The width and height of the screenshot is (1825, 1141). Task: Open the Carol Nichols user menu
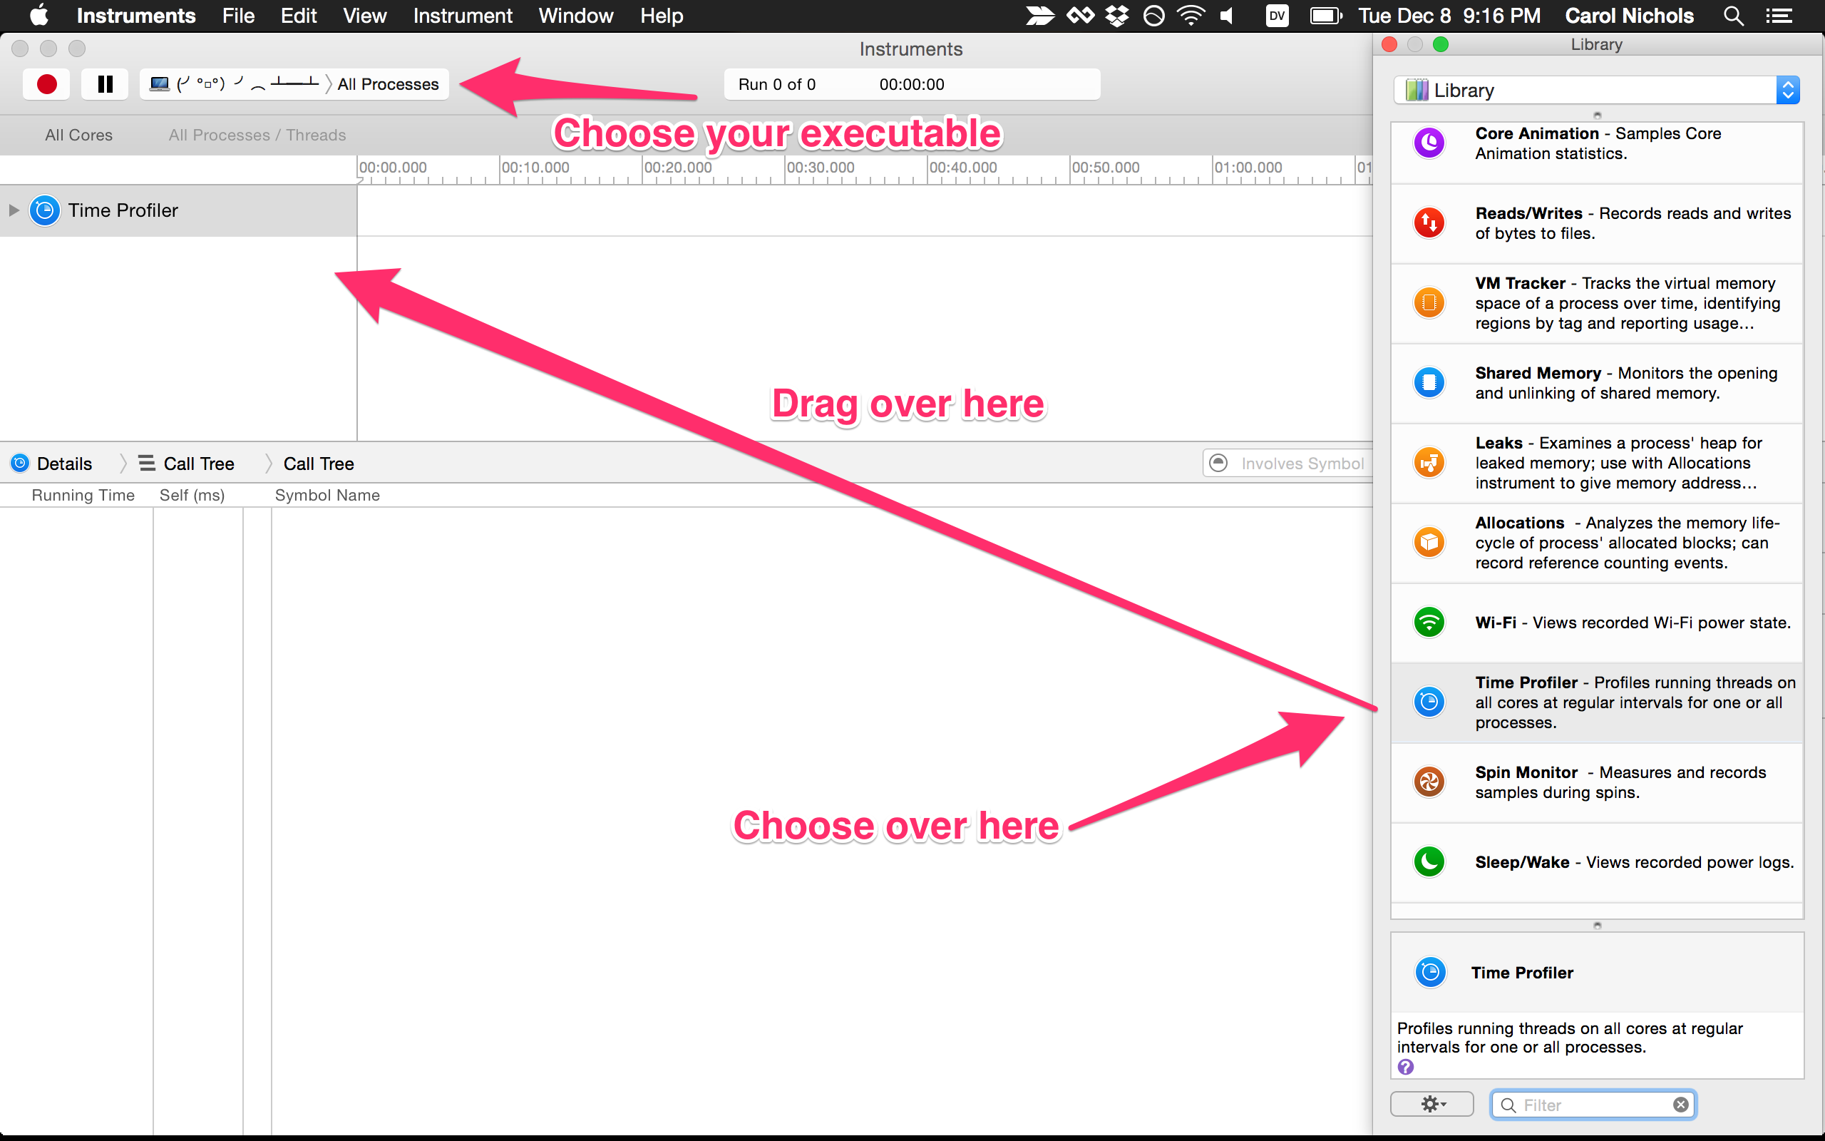click(x=1629, y=16)
